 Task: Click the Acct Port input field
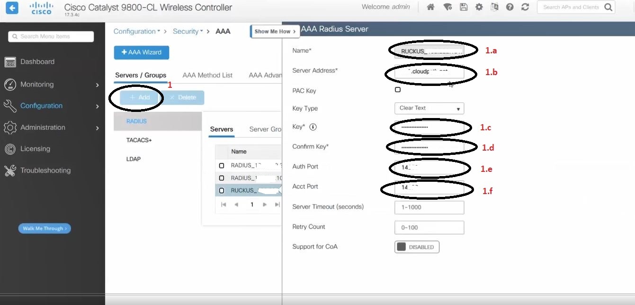pyautogui.click(x=429, y=187)
